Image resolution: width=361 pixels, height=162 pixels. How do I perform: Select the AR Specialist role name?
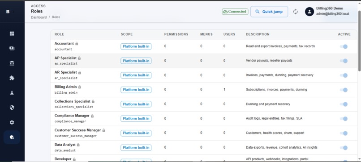click(x=65, y=72)
